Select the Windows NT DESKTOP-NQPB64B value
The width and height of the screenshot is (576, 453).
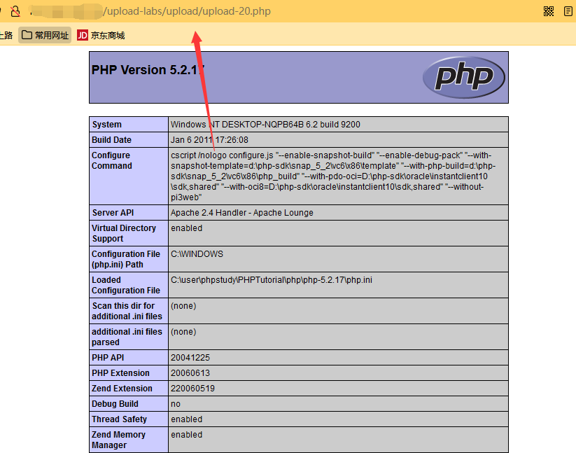(265, 125)
